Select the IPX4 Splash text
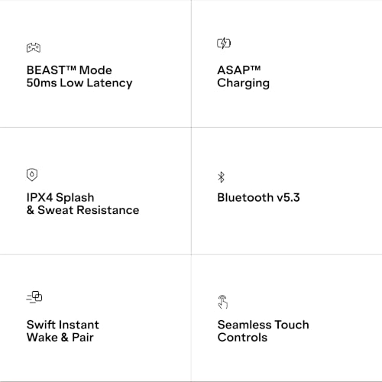This screenshot has height=382, width=382. (60, 197)
